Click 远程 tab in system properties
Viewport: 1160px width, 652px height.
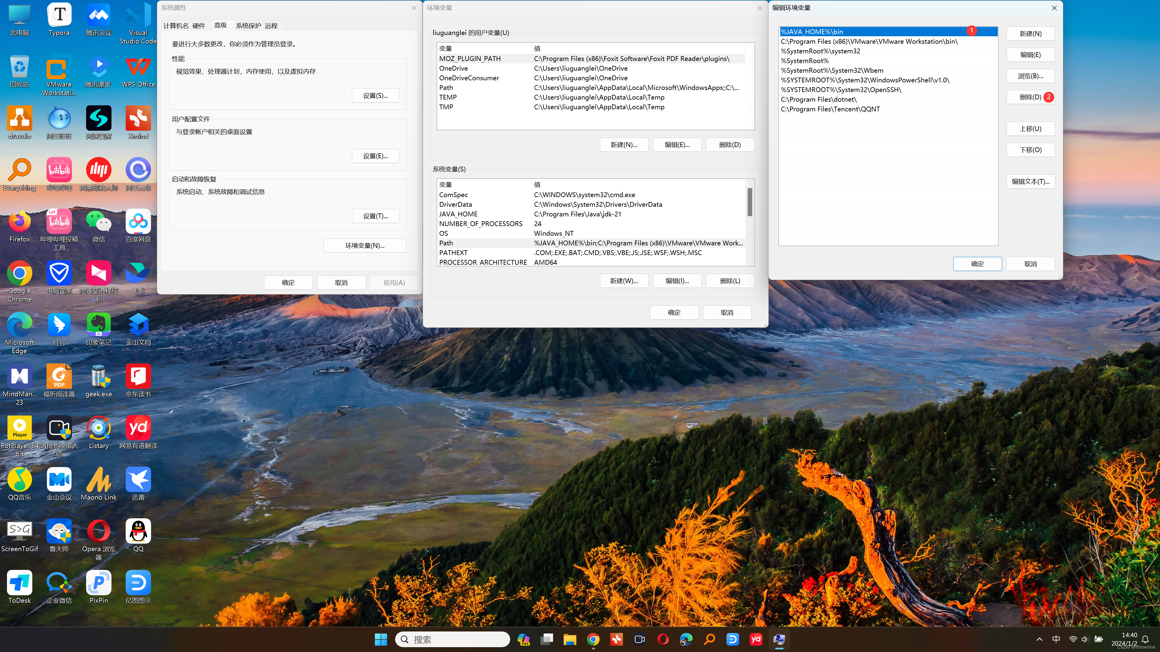pyautogui.click(x=271, y=25)
